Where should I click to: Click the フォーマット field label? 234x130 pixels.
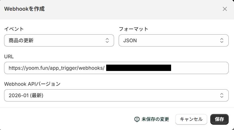(133, 29)
